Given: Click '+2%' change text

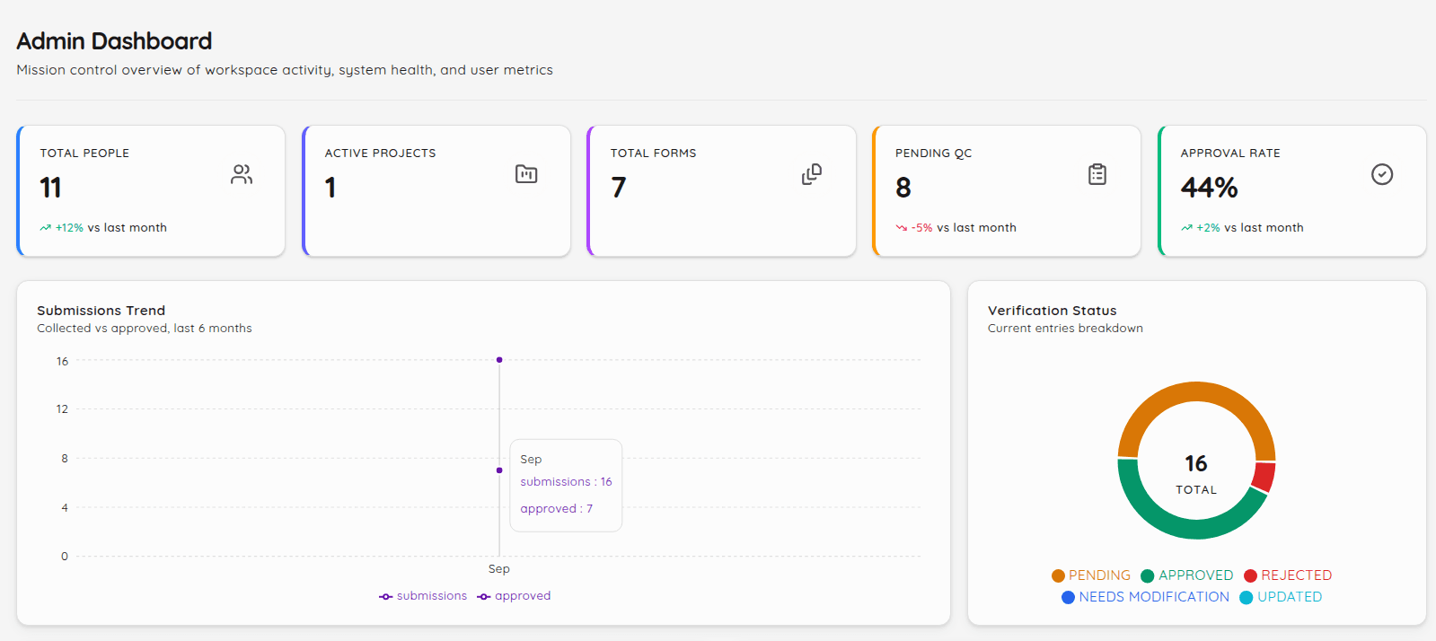Looking at the screenshot, I should click(x=1208, y=228).
